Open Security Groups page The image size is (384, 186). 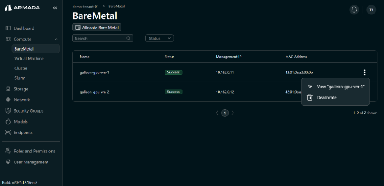[x=28, y=111]
